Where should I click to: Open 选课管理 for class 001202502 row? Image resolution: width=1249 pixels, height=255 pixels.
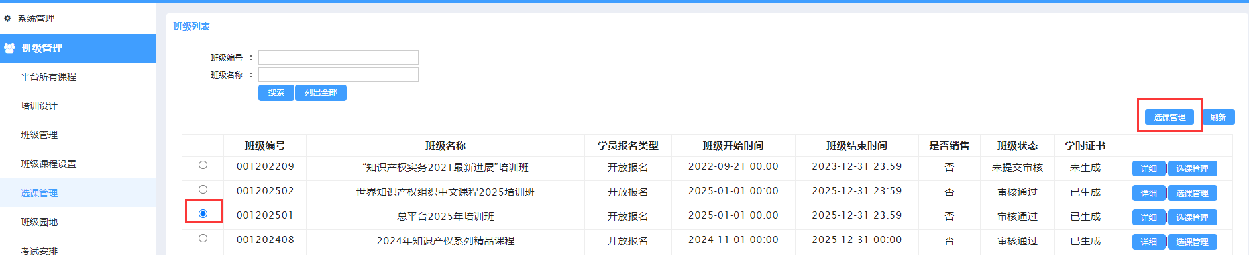[x=1192, y=193]
